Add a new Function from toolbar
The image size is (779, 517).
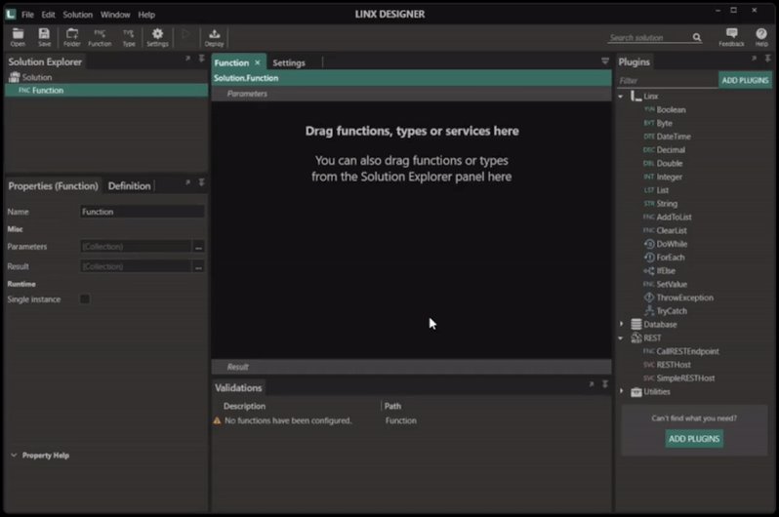[x=100, y=37]
